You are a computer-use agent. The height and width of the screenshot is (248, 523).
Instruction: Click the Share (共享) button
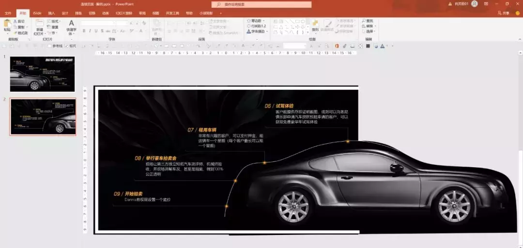pyautogui.click(x=504, y=13)
